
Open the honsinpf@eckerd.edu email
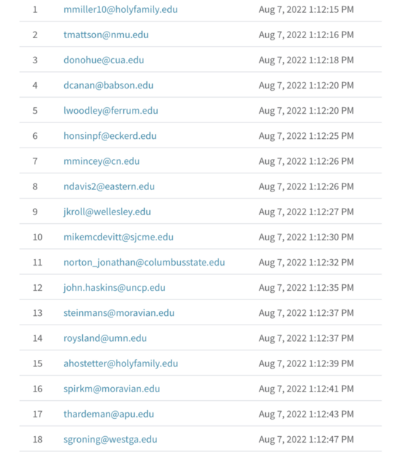coord(110,136)
